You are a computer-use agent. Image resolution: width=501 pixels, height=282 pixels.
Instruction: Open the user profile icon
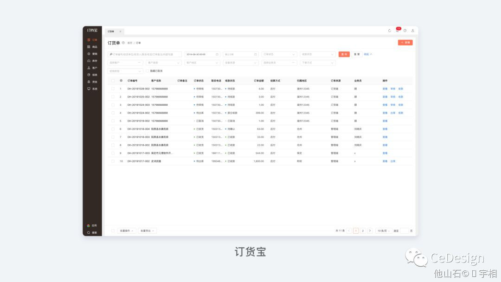coord(412,31)
